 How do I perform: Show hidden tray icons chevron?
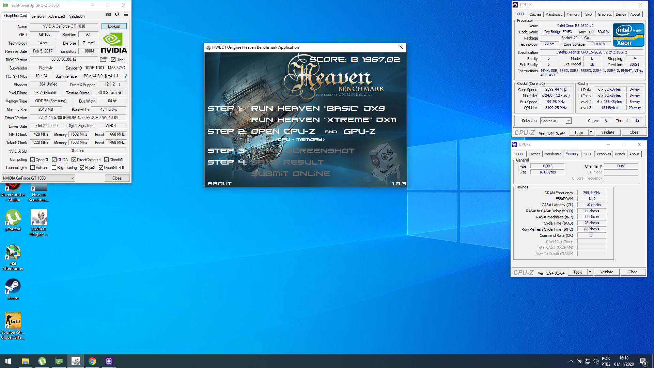coord(571,361)
